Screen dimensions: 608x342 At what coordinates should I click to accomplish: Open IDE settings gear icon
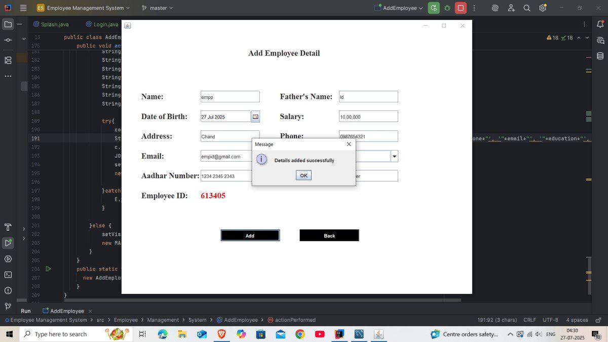(x=543, y=8)
